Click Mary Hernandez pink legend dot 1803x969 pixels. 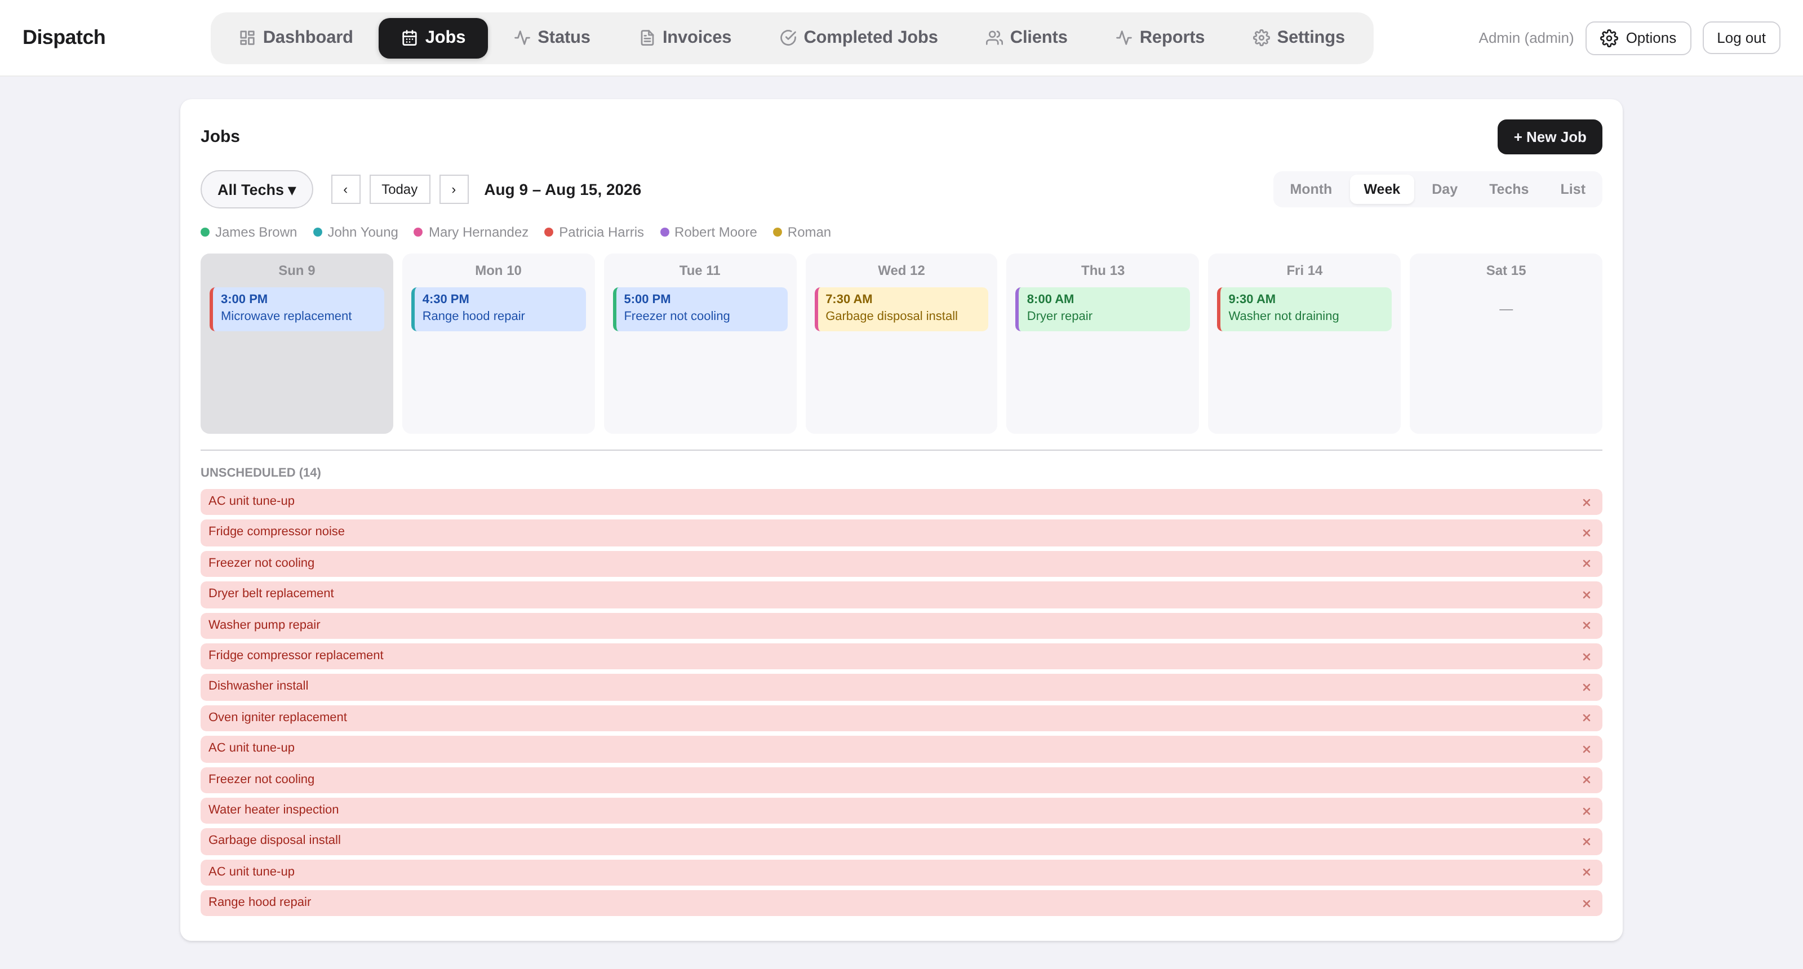[418, 232]
